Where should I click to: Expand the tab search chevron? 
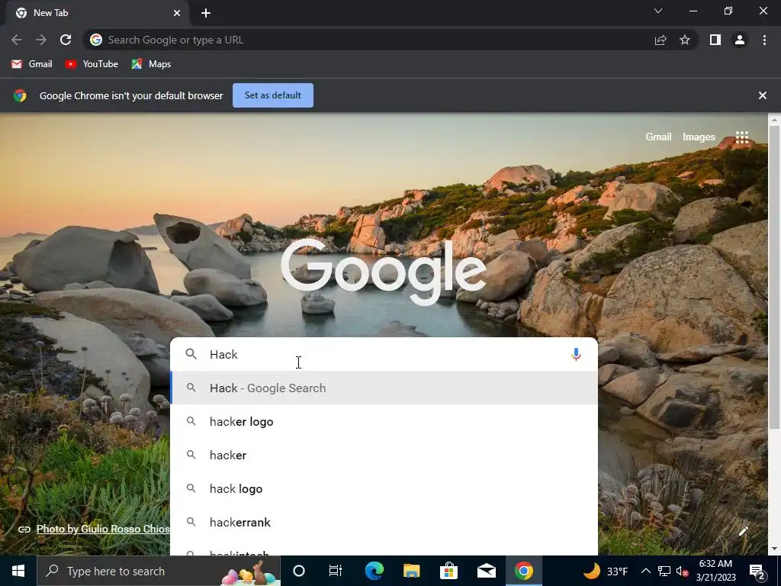[x=658, y=11]
